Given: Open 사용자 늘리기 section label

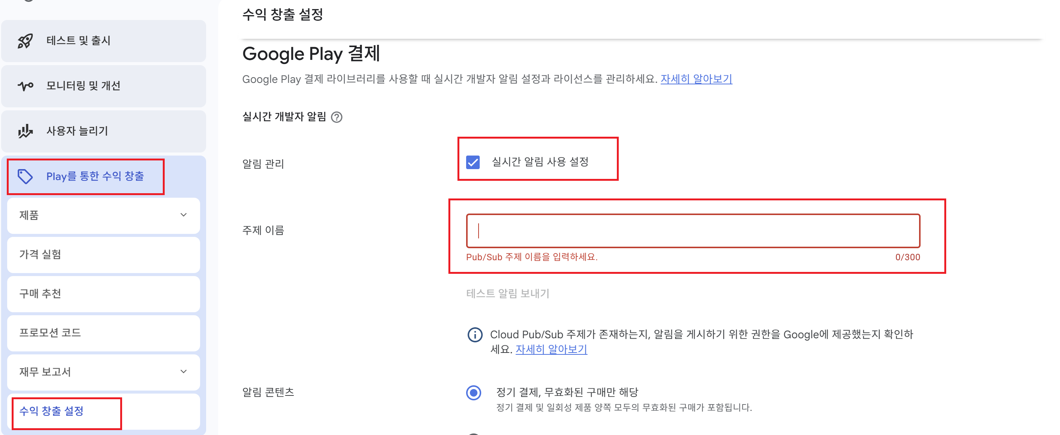Looking at the screenshot, I should point(77,131).
